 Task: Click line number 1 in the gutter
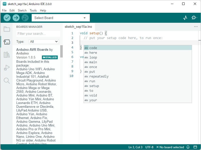tap(72, 33)
